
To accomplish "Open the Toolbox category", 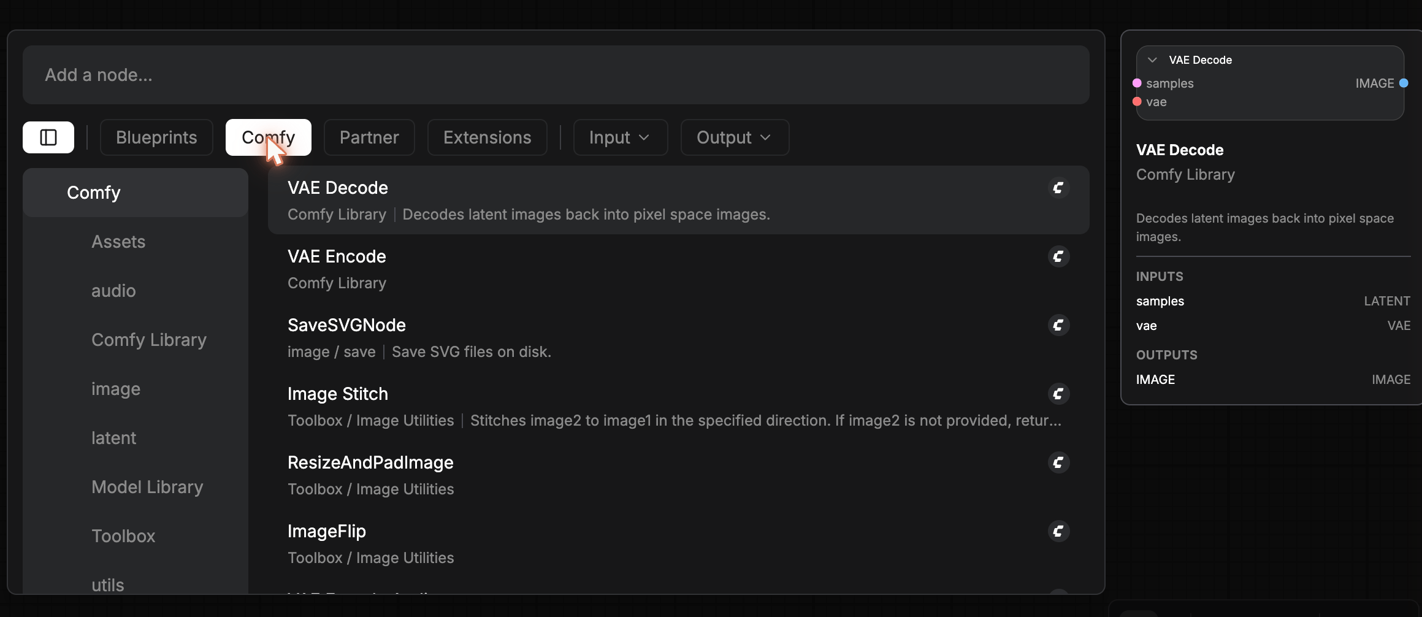I will point(136,536).
